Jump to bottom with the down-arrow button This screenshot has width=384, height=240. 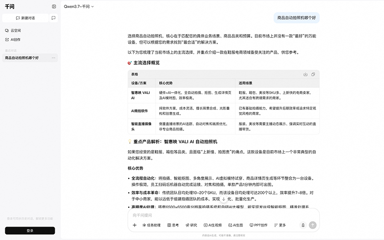[x=224, y=199]
